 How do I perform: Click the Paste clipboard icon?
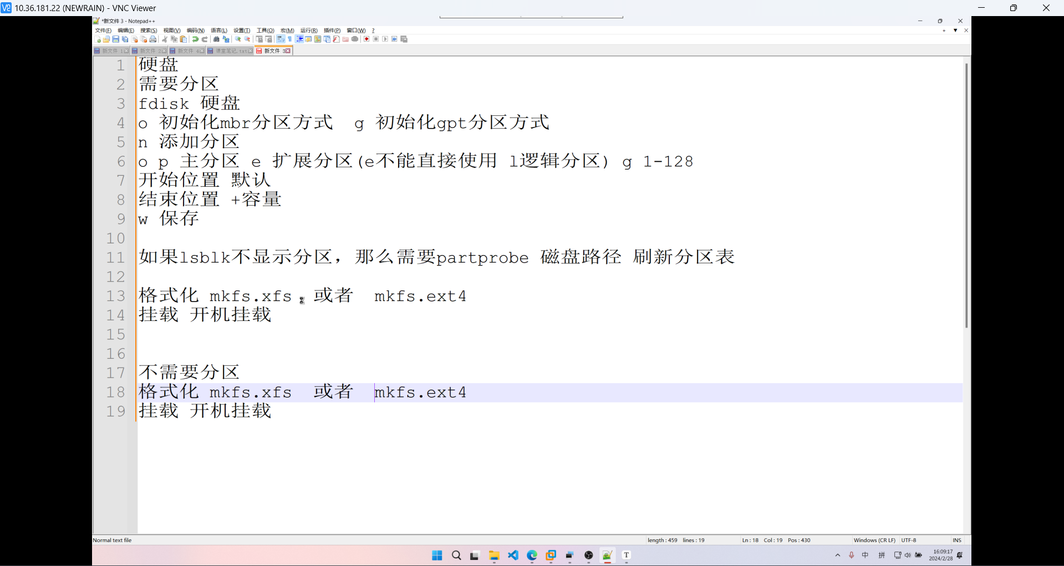pos(184,39)
